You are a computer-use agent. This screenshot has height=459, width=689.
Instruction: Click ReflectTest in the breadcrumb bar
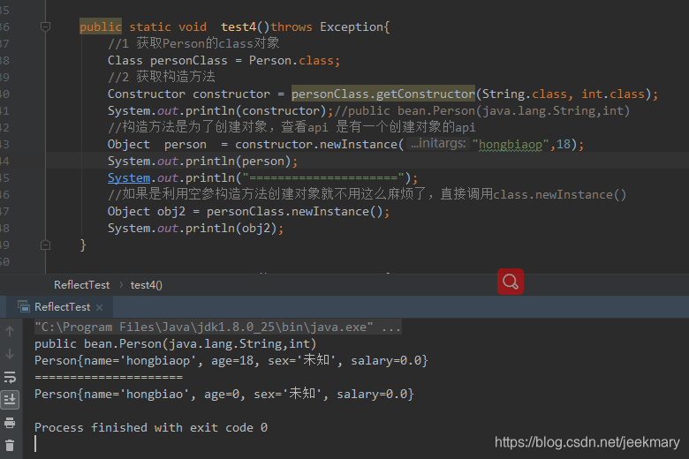(x=82, y=285)
